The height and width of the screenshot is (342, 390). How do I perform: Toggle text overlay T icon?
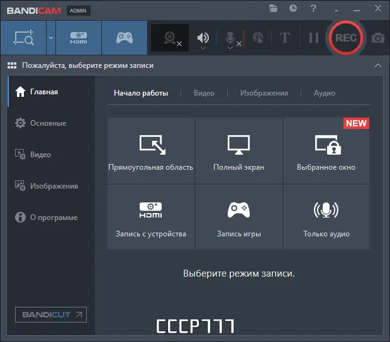point(285,38)
